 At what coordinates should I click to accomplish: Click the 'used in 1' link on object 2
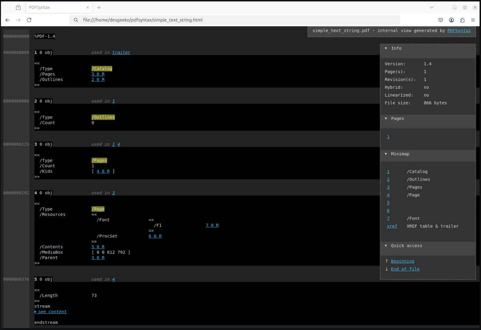coord(113,101)
